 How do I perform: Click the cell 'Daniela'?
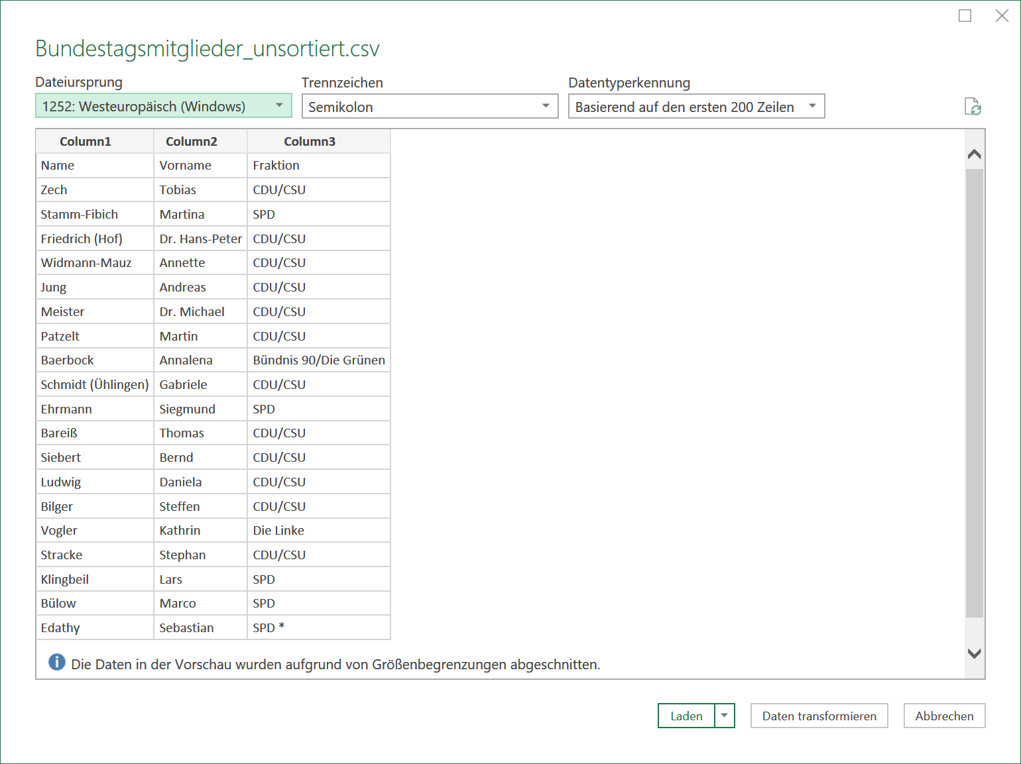(x=200, y=482)
